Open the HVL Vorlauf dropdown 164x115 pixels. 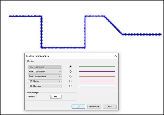pos(45,81)
